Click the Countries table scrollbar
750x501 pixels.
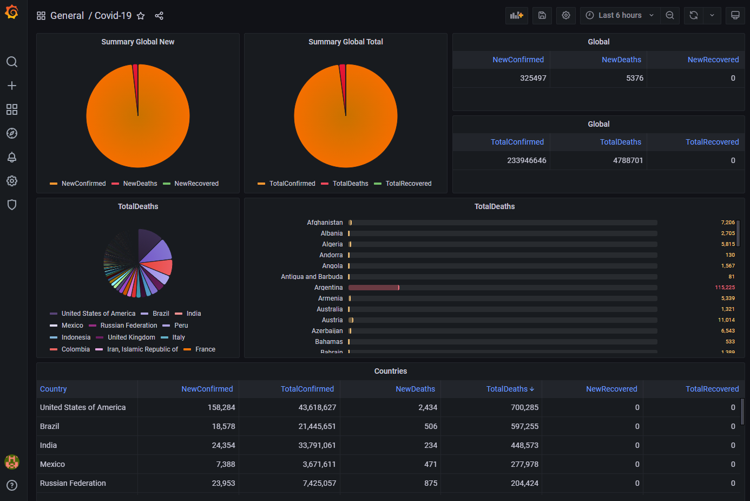741,412
